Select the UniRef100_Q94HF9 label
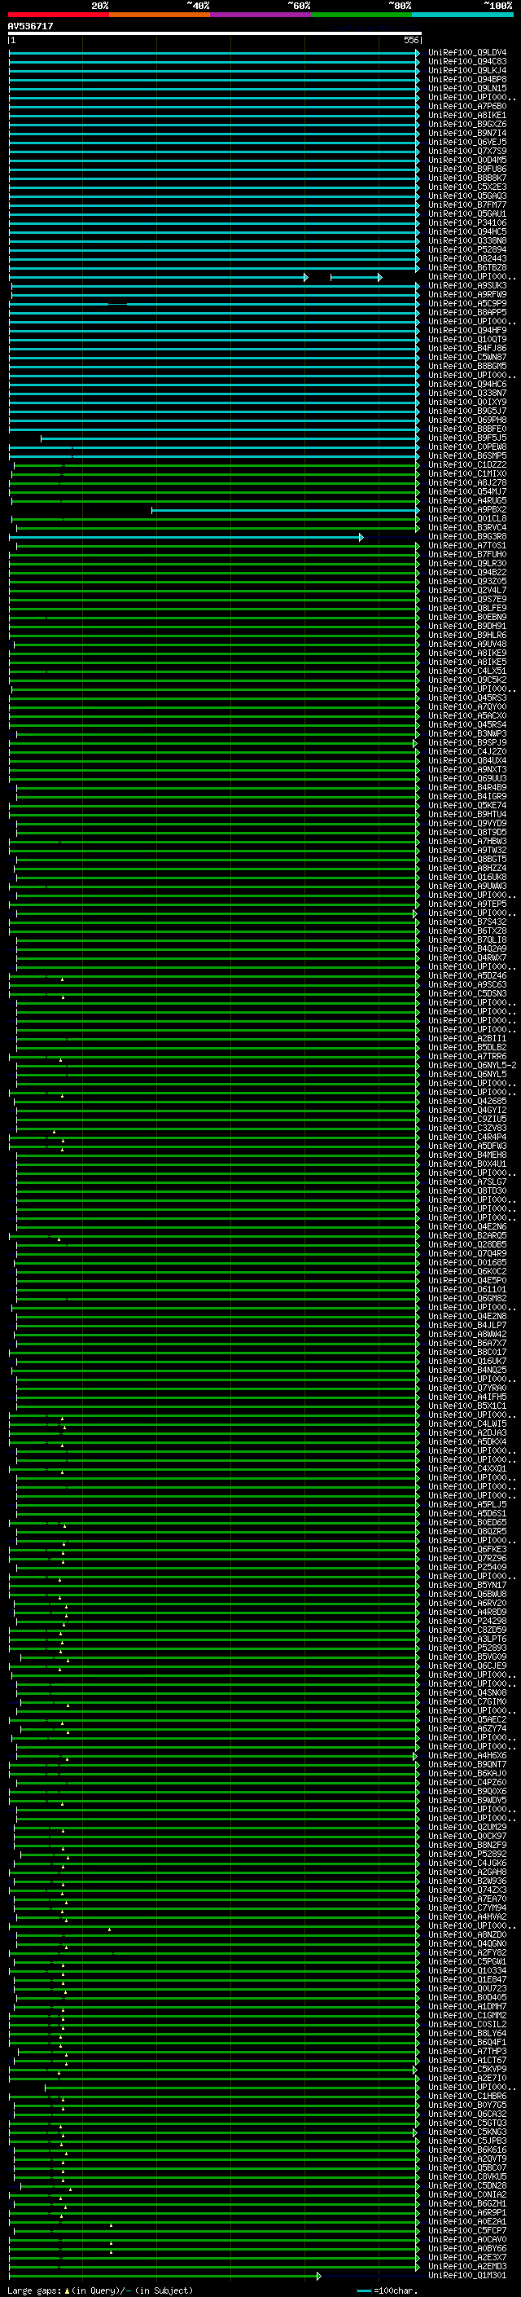Viewport: 521px width, 2297px height. click(466, 330)
